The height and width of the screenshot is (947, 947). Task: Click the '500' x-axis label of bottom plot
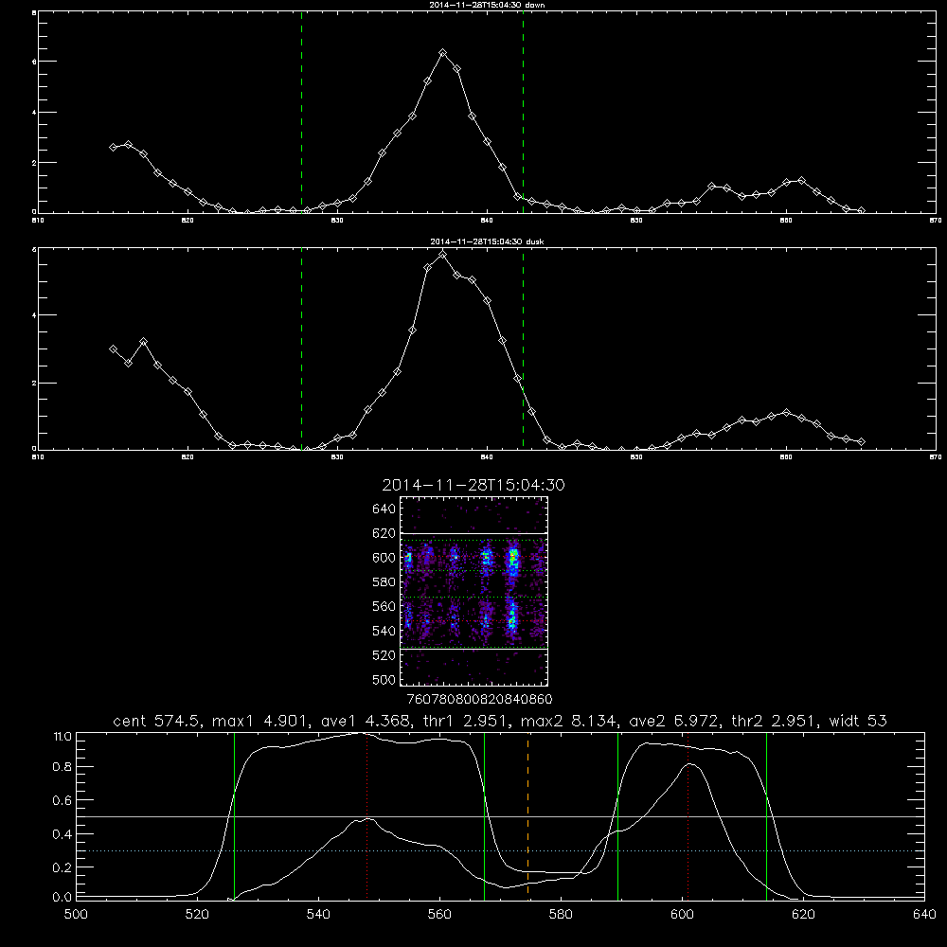(x=76, y=915)
